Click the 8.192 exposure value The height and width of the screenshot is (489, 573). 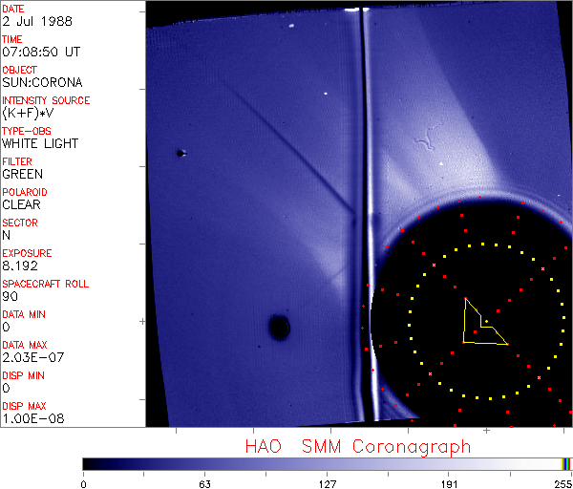21,266
